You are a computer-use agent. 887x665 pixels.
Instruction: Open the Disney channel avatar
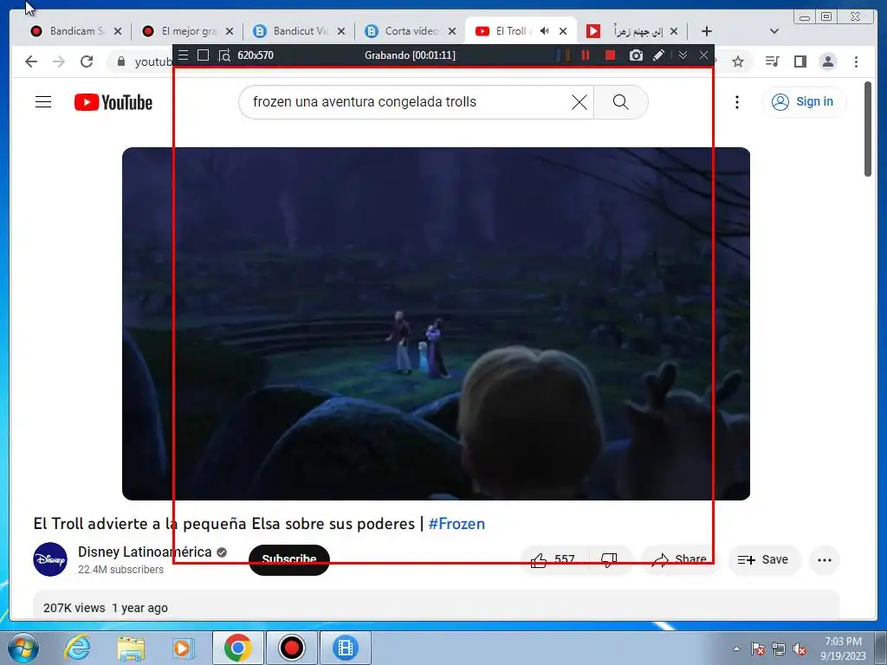tap(49, 559)
